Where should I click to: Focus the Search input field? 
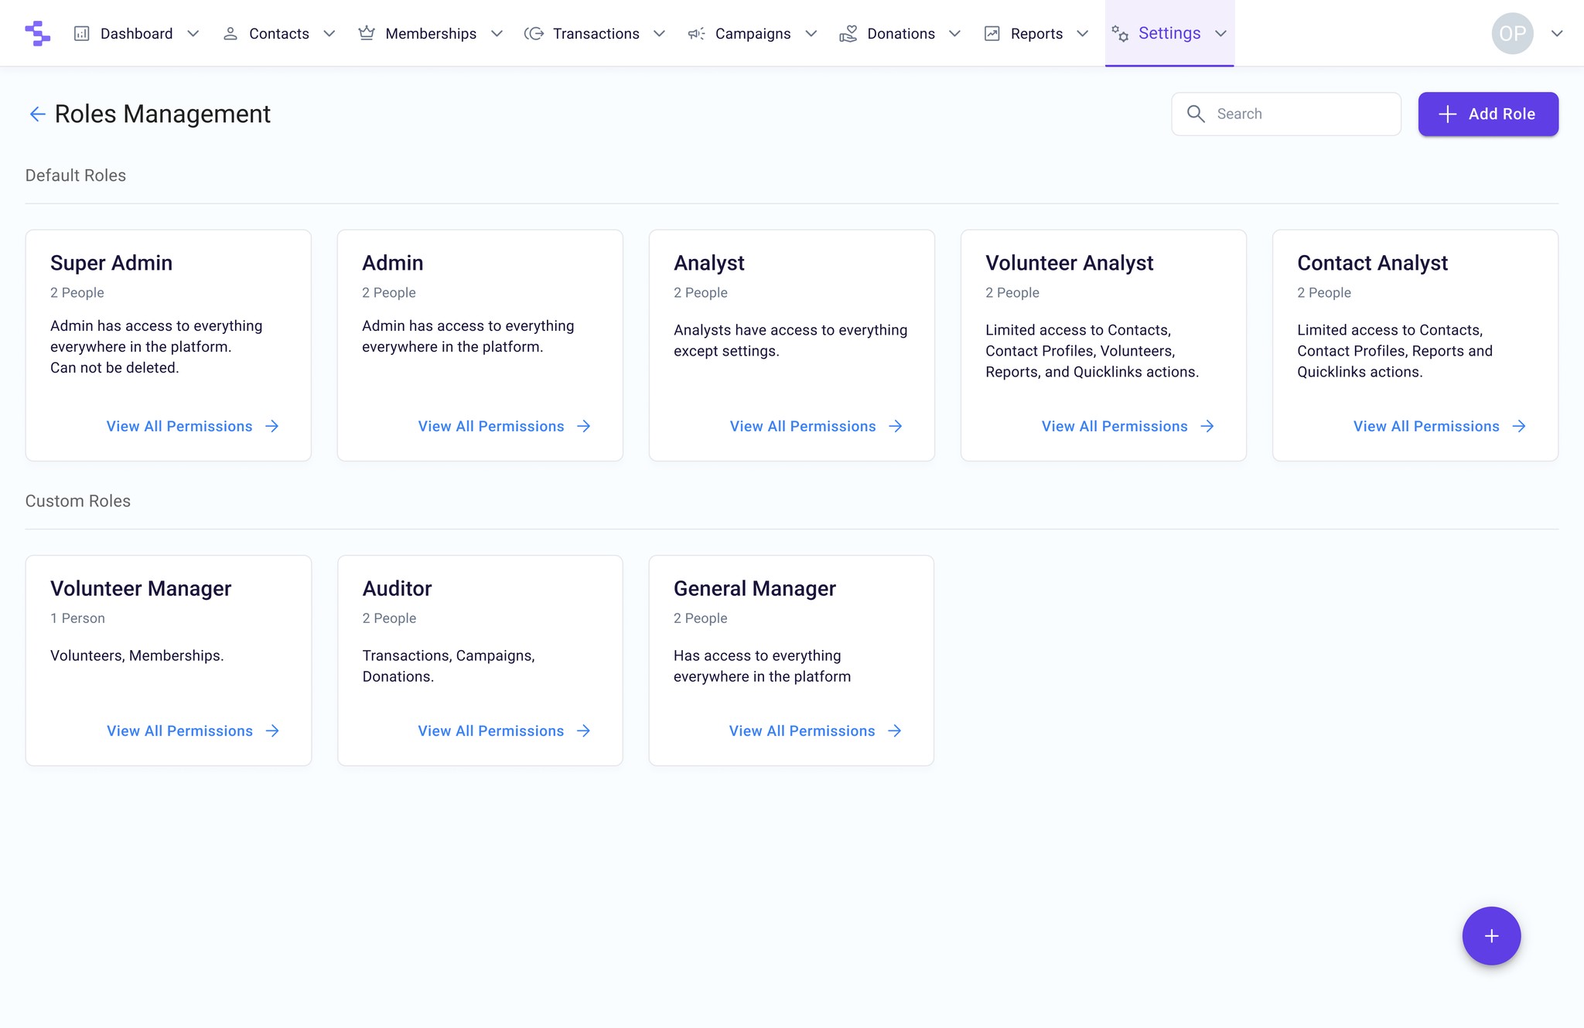pyautogui.click(x=1286, y=114)
